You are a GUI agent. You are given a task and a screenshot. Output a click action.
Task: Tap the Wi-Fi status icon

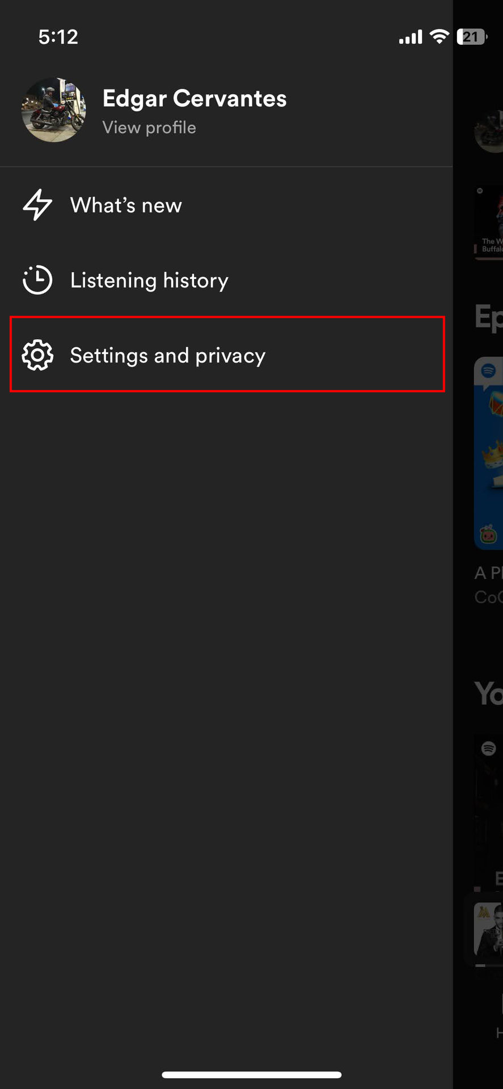(439, 37)
